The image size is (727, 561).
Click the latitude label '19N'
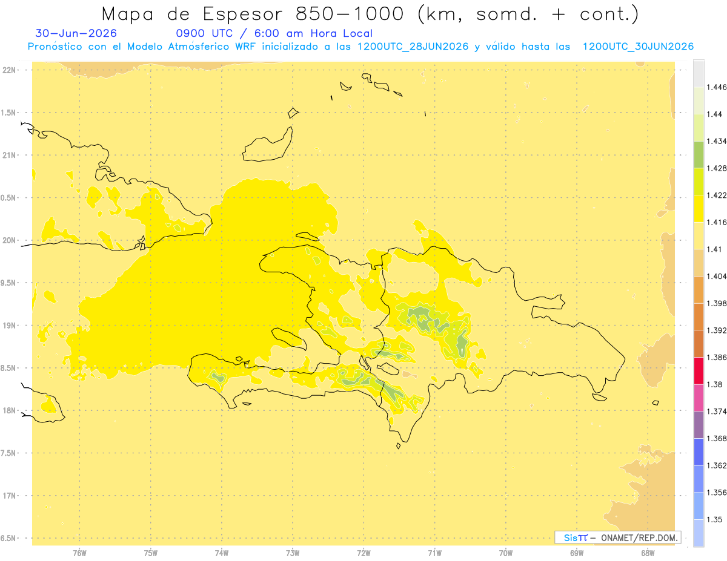click(10, 326)
